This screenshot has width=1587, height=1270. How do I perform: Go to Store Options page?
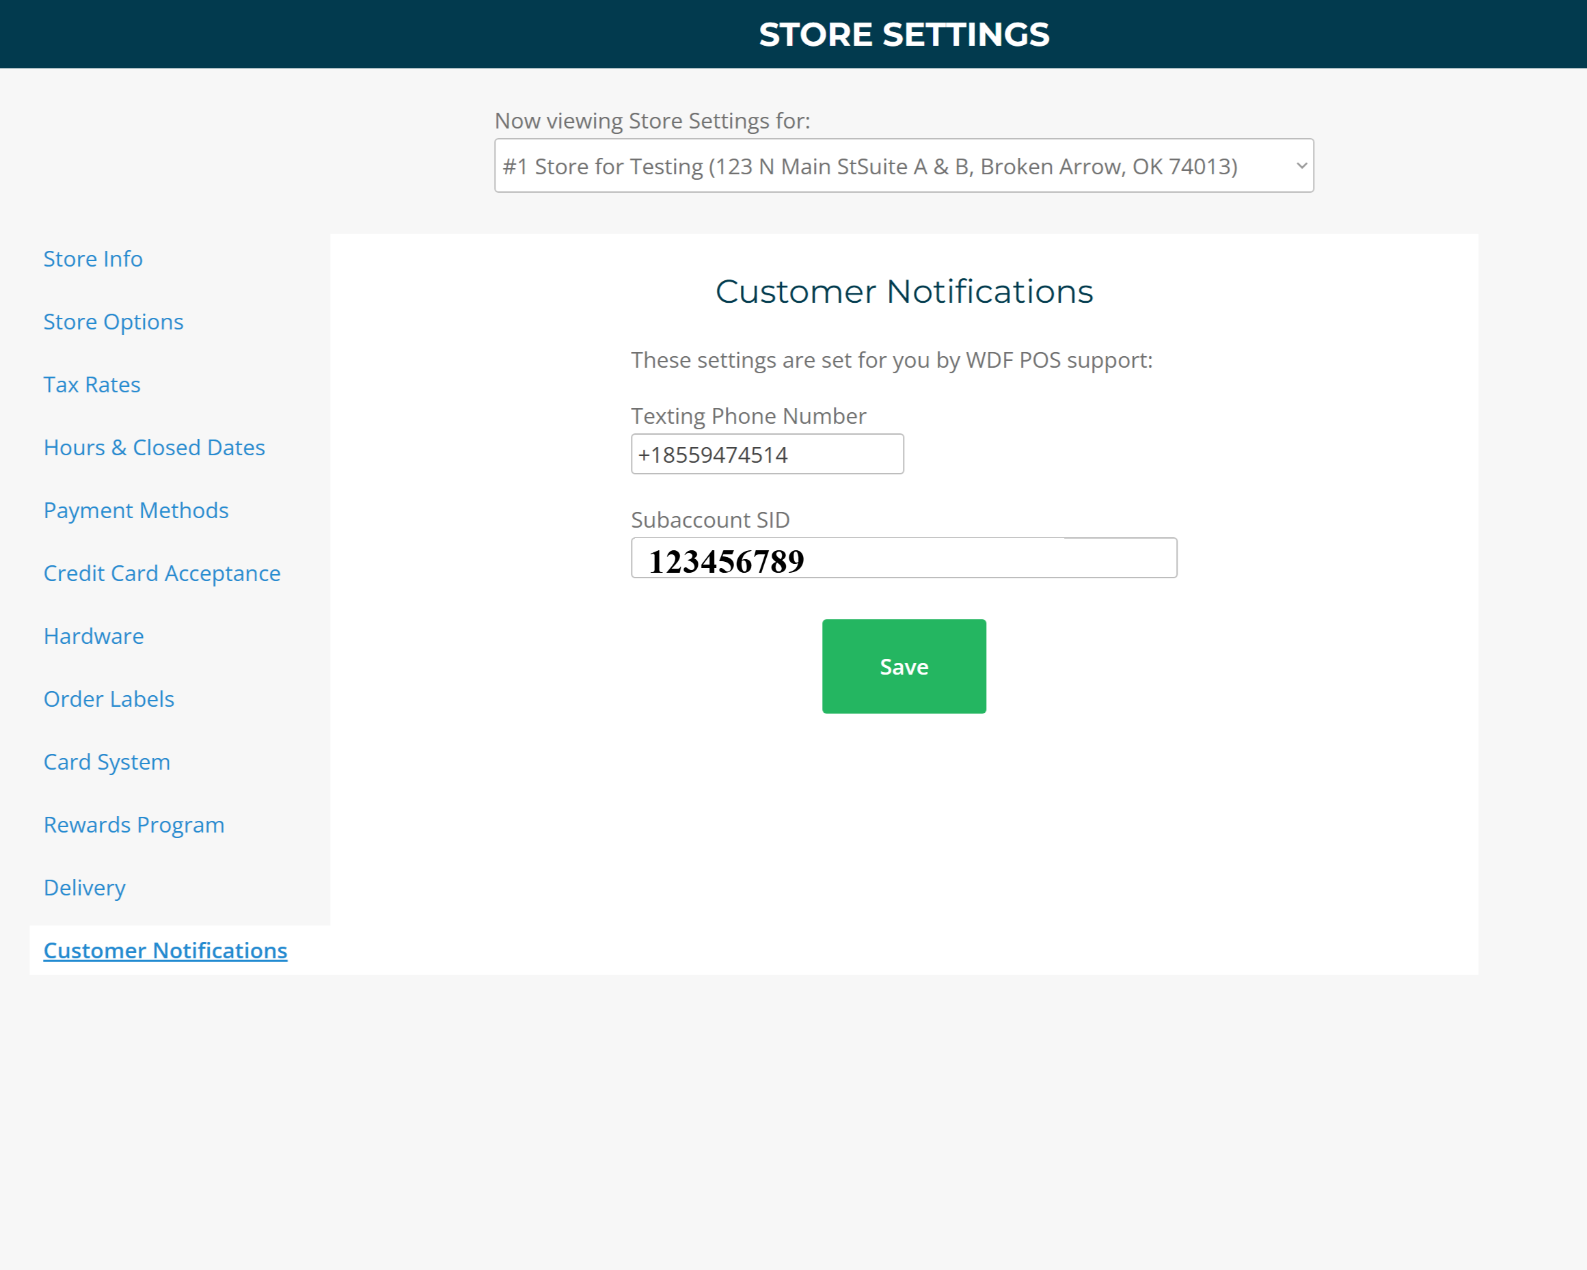113,322
